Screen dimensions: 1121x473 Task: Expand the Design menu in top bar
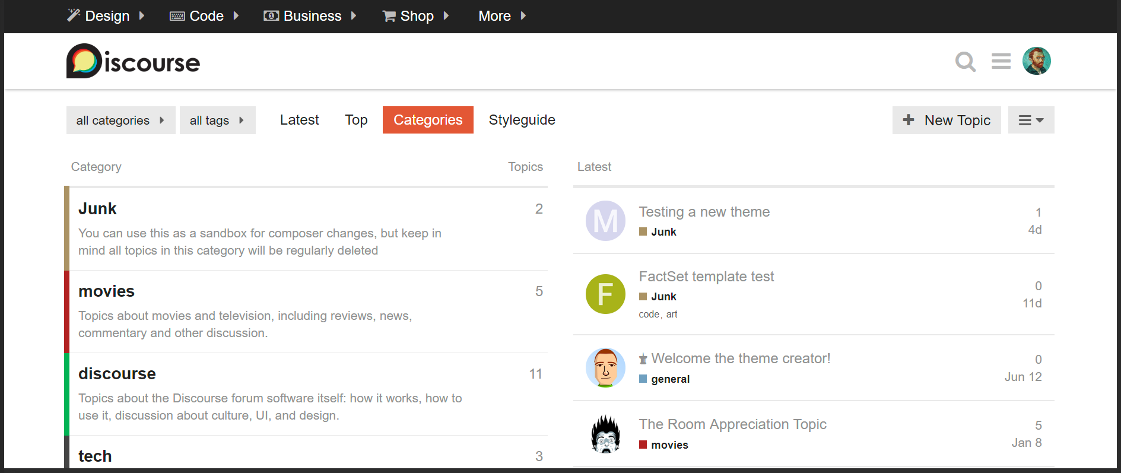[106, 16]
